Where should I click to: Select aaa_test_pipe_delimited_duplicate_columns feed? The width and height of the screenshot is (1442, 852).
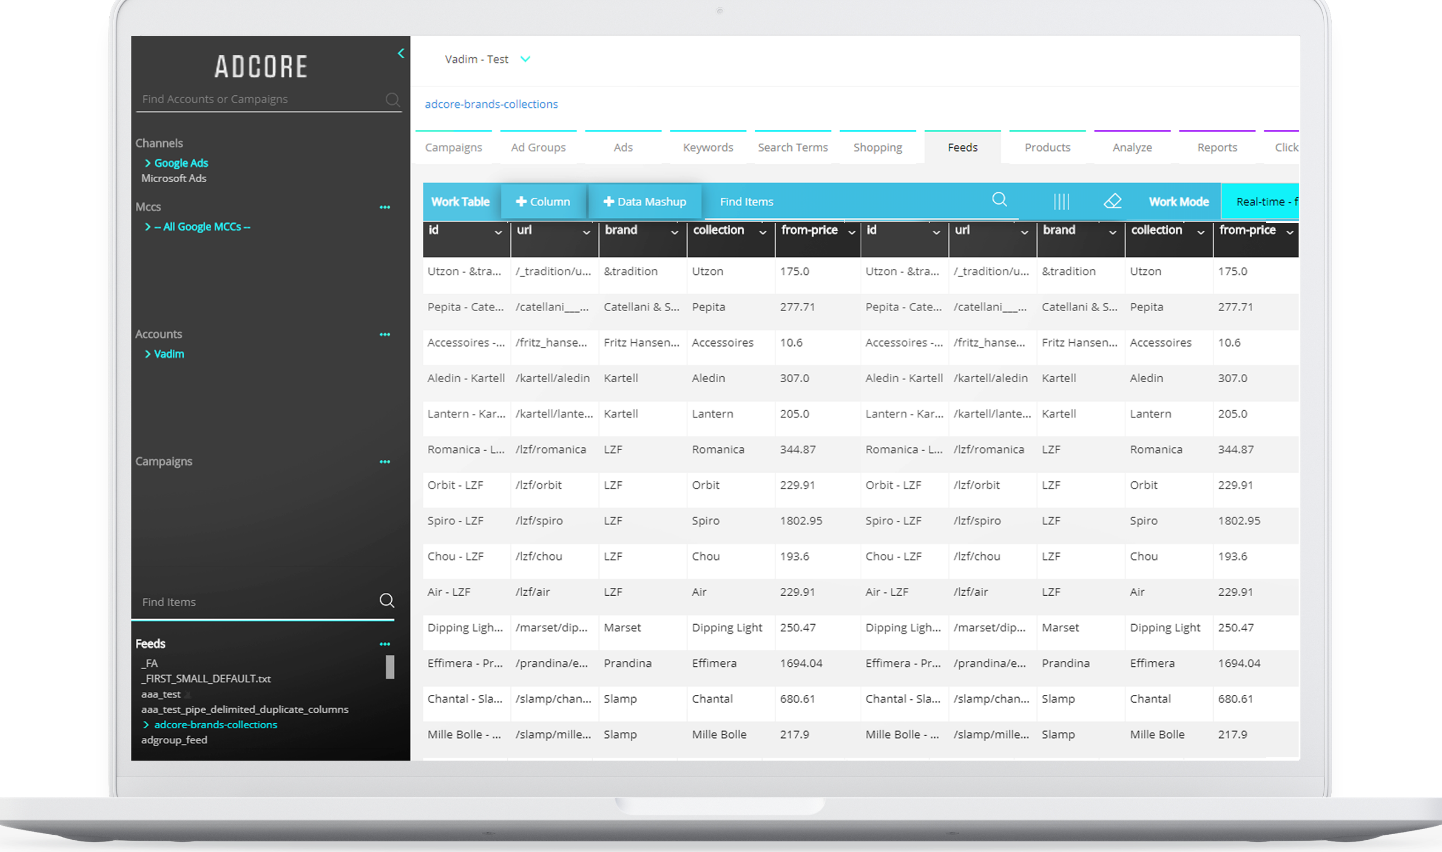click(x=245, y=709)
